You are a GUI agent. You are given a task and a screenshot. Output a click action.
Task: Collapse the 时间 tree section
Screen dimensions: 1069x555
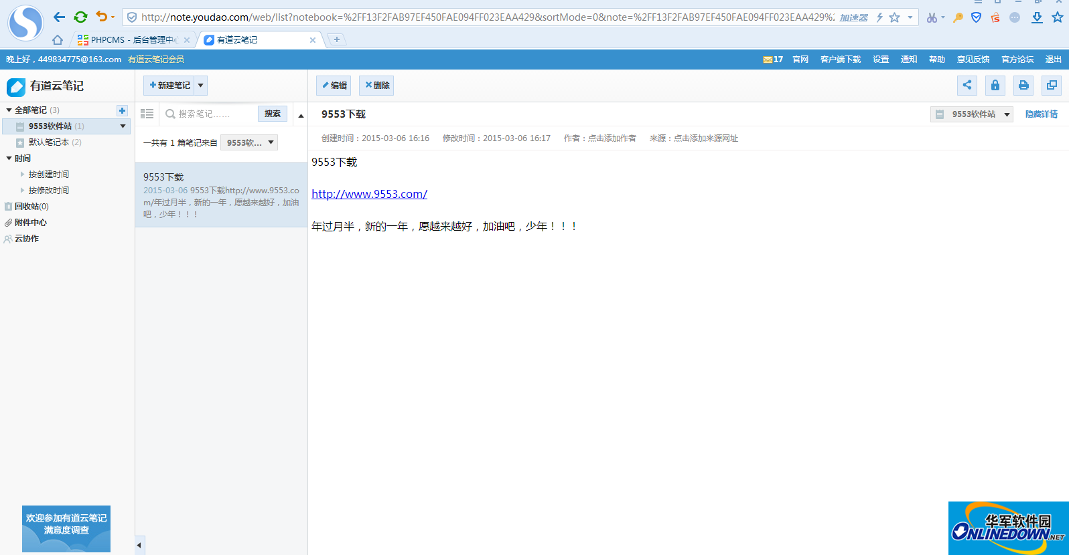pyautogui.click(x=9, y=158)
